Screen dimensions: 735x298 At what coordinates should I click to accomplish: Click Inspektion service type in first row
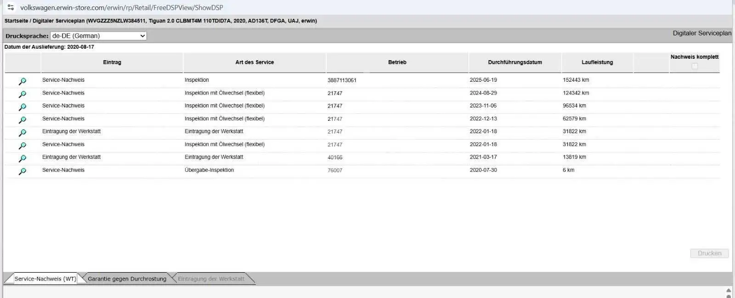coord(197,80)
